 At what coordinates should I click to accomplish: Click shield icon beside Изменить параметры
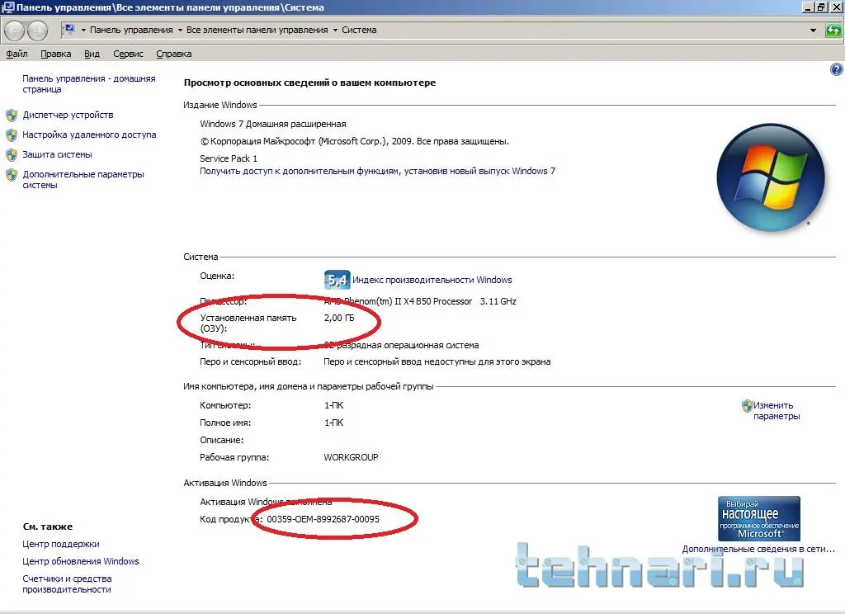tap(747, 405)
